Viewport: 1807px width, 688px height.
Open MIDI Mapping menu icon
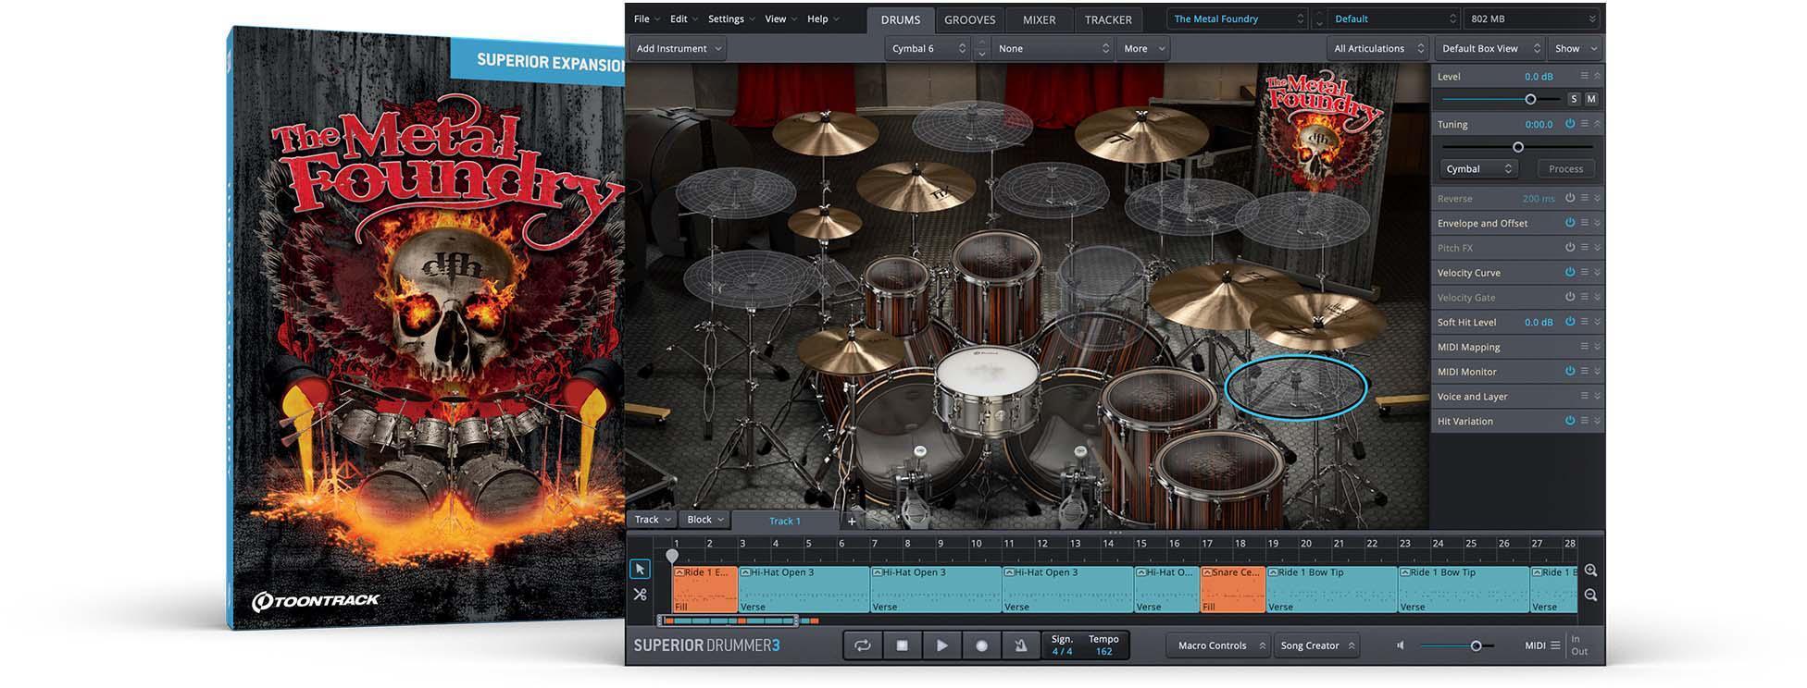[1584, 347]
